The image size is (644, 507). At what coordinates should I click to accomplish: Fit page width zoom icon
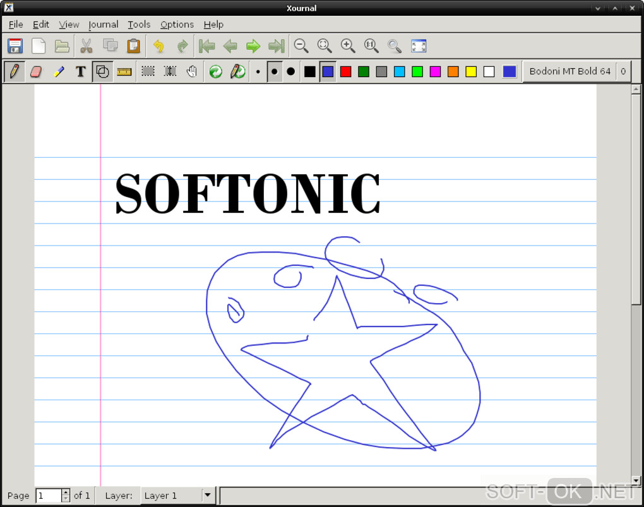[x=325, y=46]
